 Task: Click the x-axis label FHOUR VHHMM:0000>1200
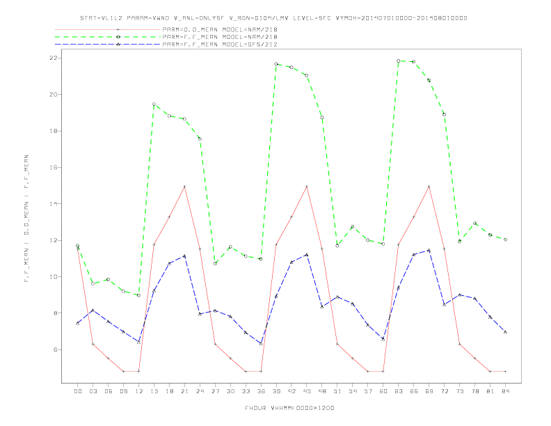(x=289, y=408)
